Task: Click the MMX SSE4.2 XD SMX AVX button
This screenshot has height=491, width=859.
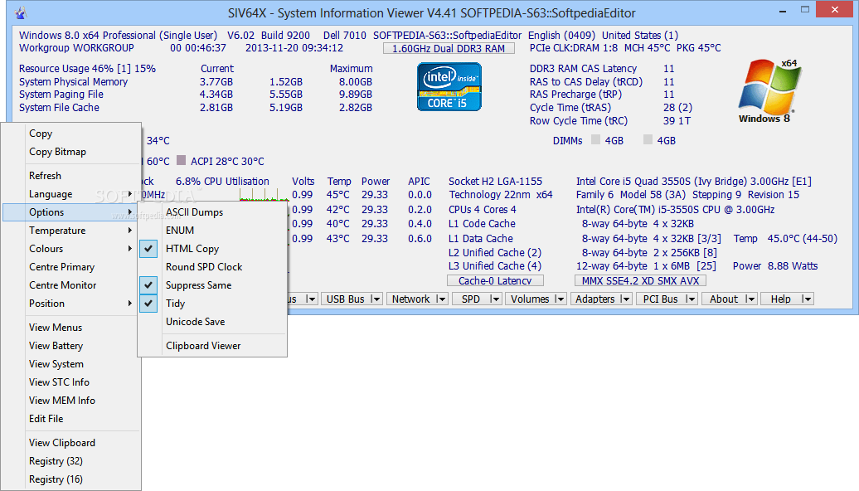Action: [640, 280]
